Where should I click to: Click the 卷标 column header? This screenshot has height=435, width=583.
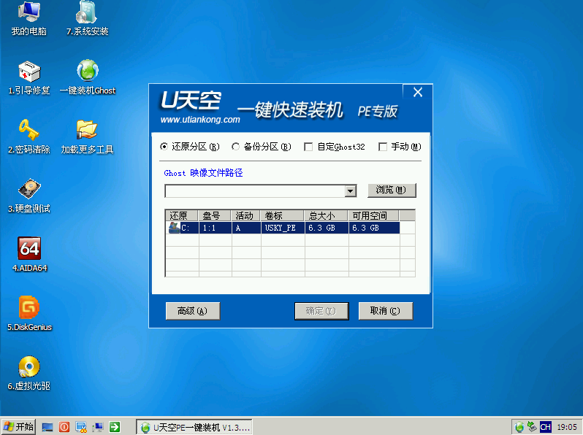[282, 216]
